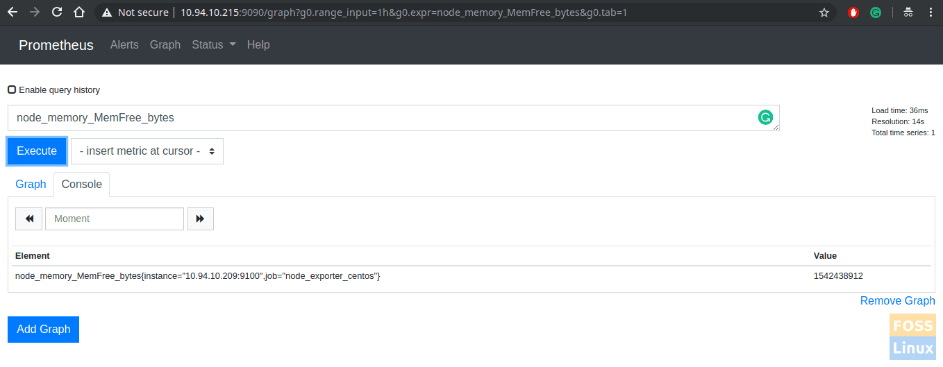This screenshot has height=367, width=943.
Task: Step the moment forward with the fast-forward button
Action: coord(200,219)
